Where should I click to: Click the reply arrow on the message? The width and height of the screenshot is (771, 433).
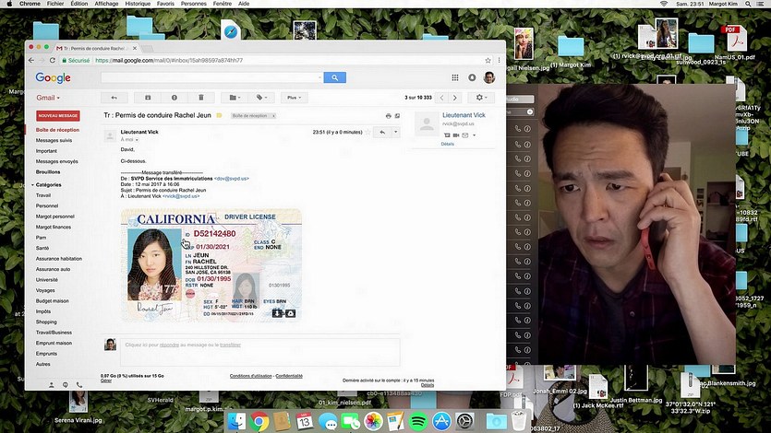(x=381, y=133)
